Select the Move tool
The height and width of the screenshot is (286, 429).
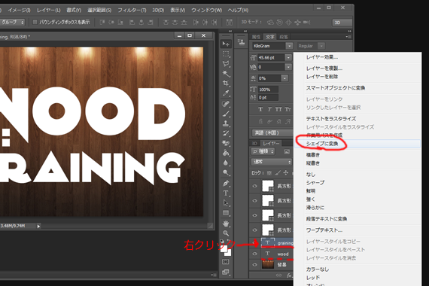click(x=226, y=44)
